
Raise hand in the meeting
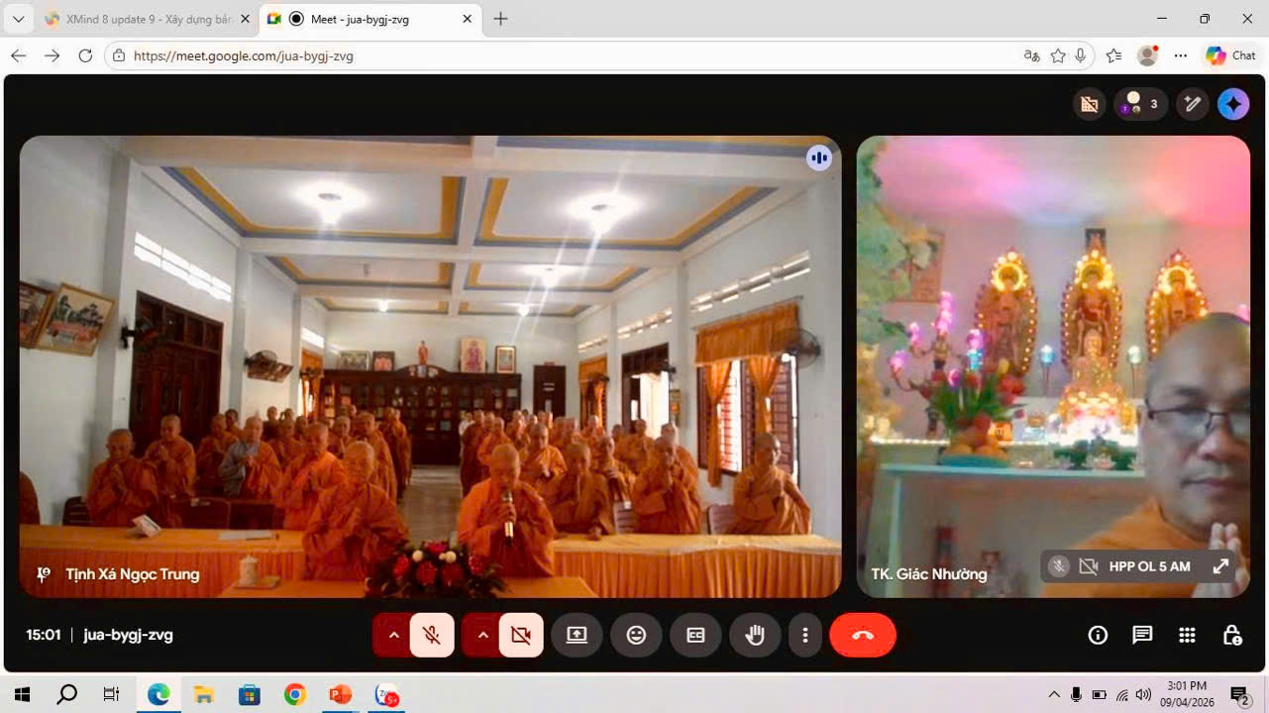pos(755,636)
